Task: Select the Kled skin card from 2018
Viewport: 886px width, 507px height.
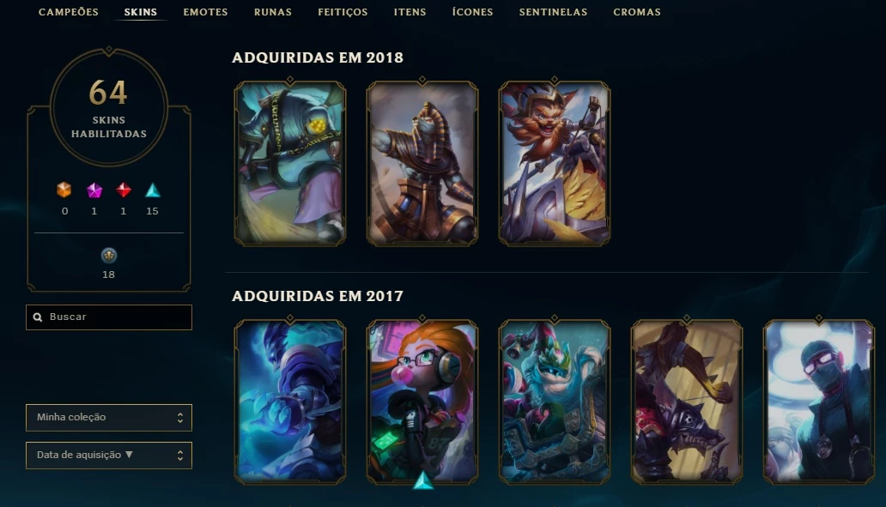Action: [555, 163]
